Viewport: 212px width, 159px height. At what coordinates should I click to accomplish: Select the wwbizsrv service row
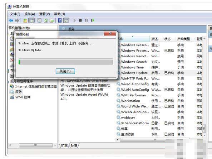click(159, 117)
